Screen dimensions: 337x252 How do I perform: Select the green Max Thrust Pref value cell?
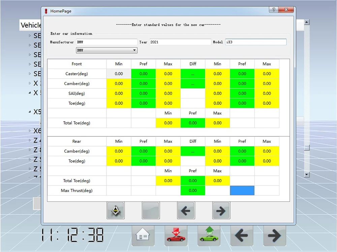193,191
